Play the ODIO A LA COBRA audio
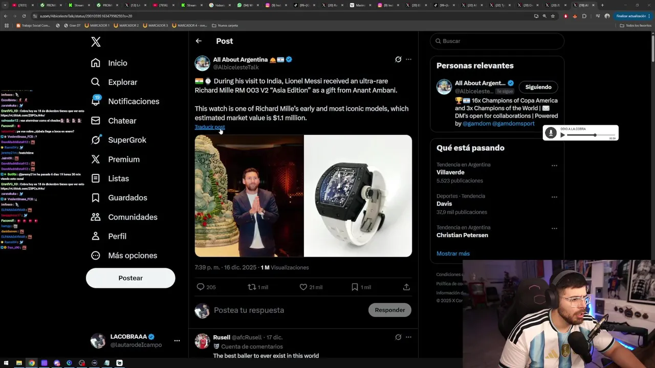655x368 pixels. [563, 135]
